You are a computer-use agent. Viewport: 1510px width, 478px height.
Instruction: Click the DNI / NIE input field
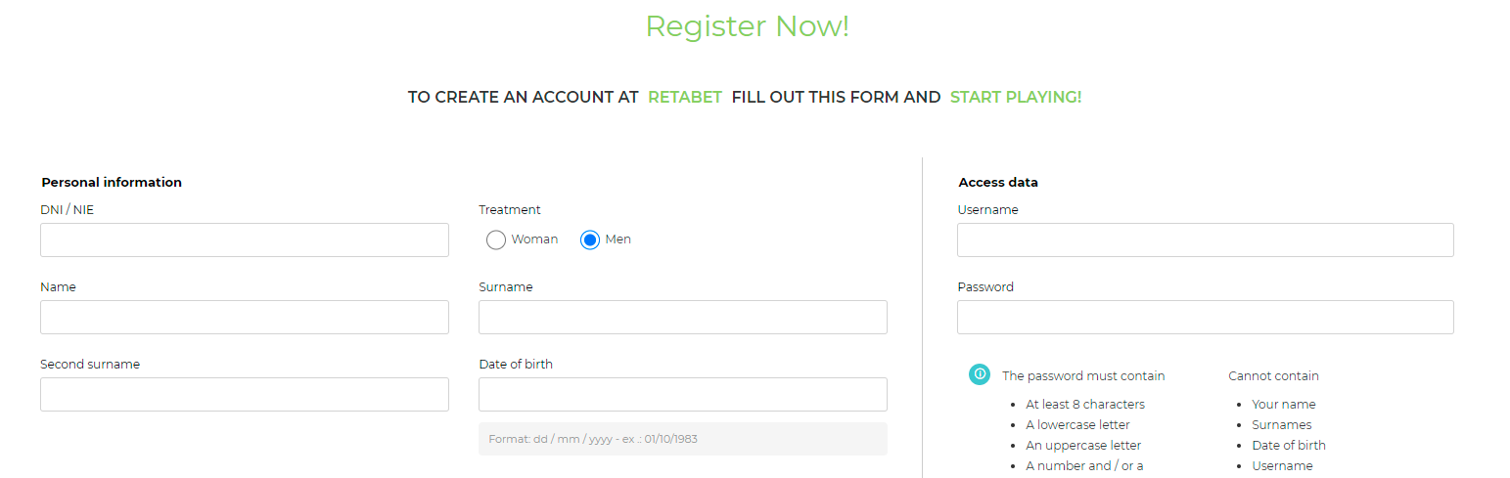point(245,240)
